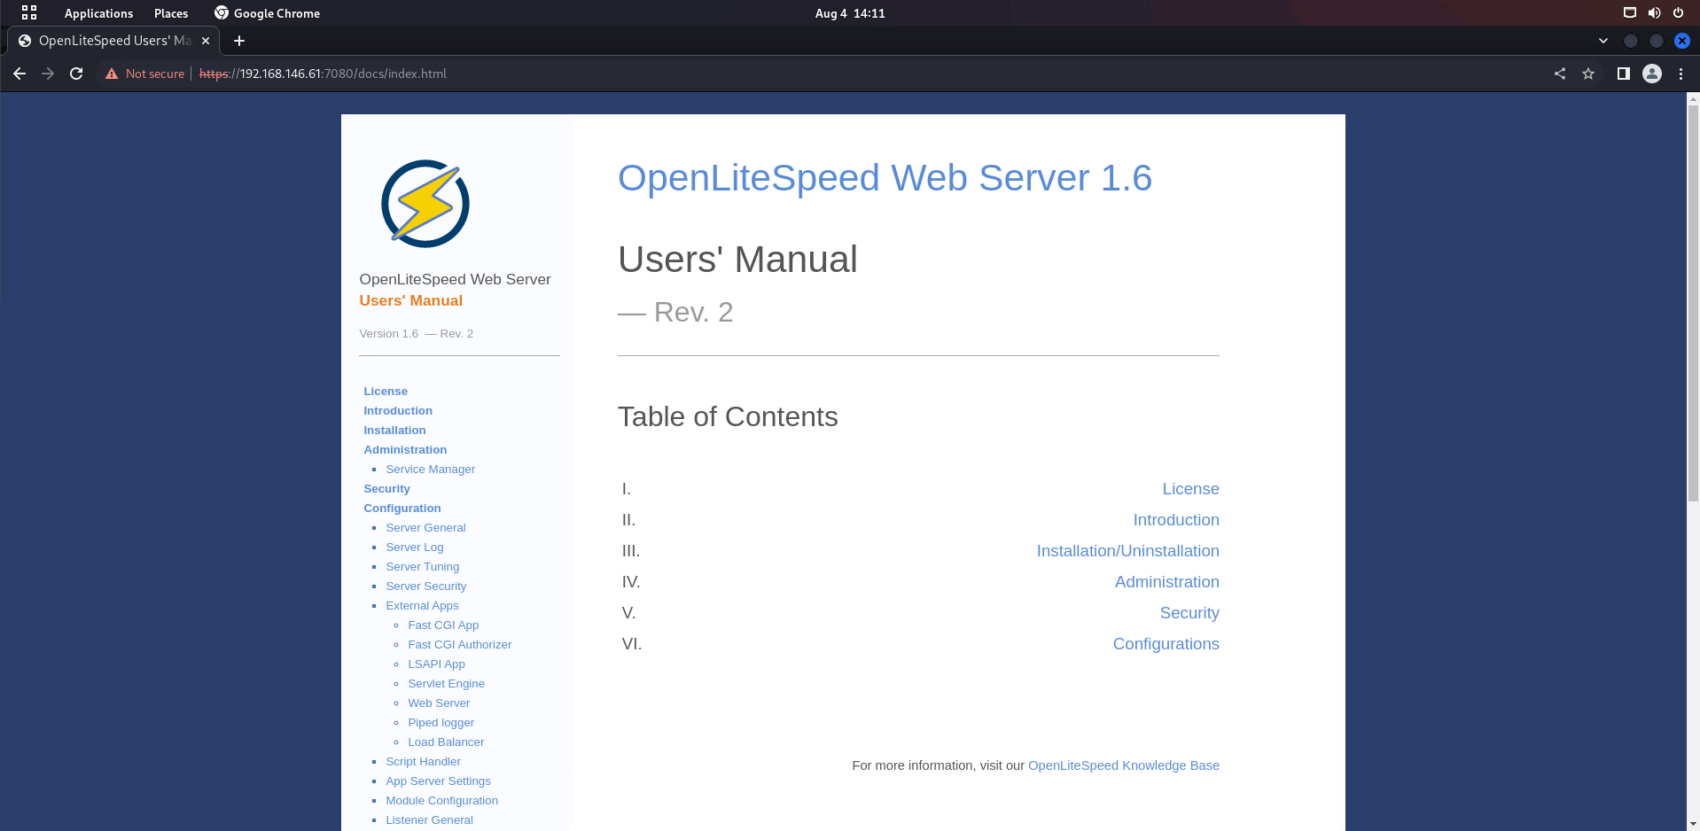Open Servlet Engine sidebar link

[446, 683]
